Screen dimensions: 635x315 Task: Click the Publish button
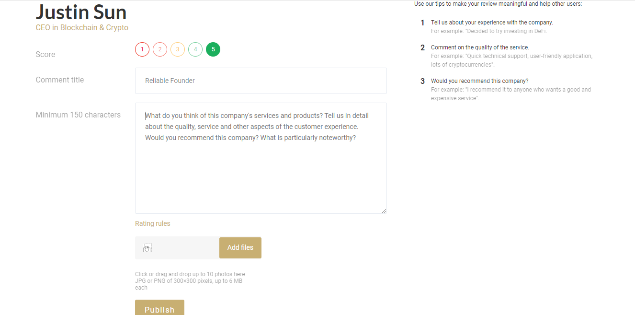(159, 309)
